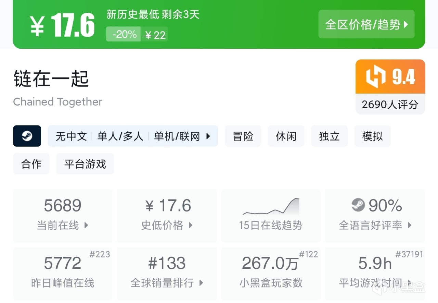The image size is (438, 303).
Task: Select the 冒险 genre tag
Action: (x=243, y=136)
